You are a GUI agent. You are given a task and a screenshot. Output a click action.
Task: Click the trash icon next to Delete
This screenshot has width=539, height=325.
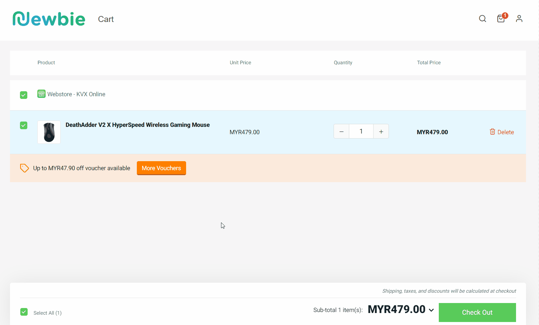[x=492, y=132]
